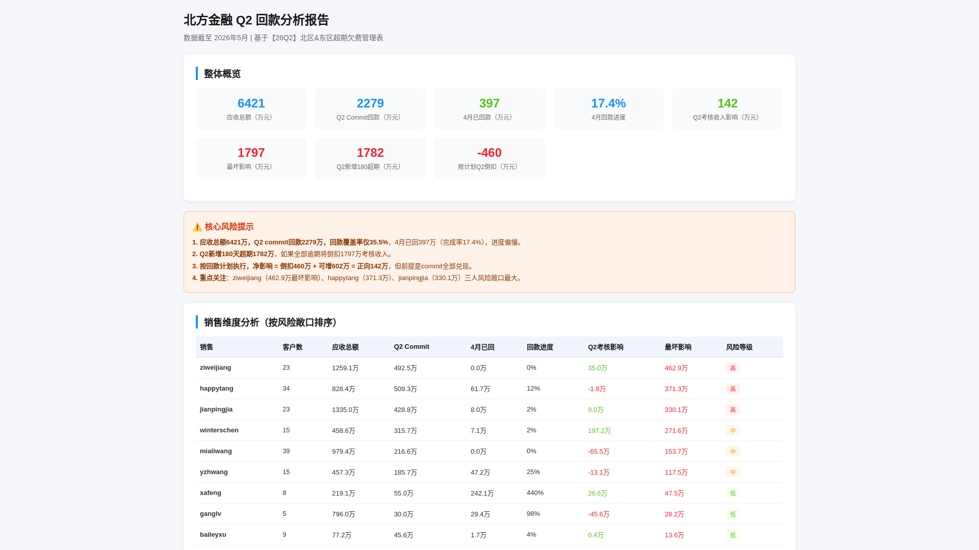
Task: Click the 高 risk badge for happytang
Action: point(733,389)
